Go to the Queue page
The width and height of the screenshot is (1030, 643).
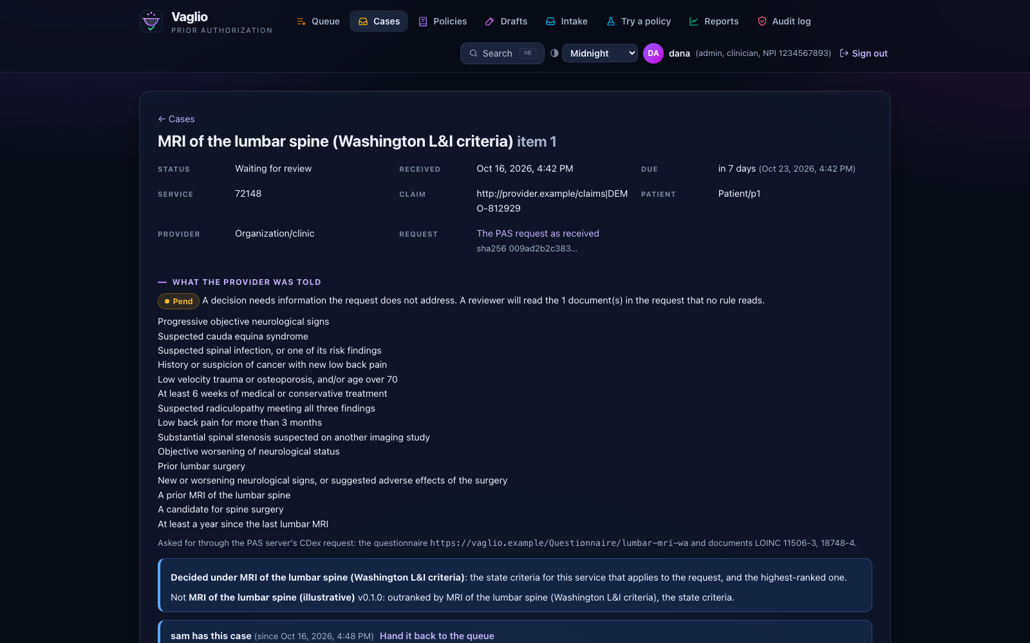tap(318, 21)
